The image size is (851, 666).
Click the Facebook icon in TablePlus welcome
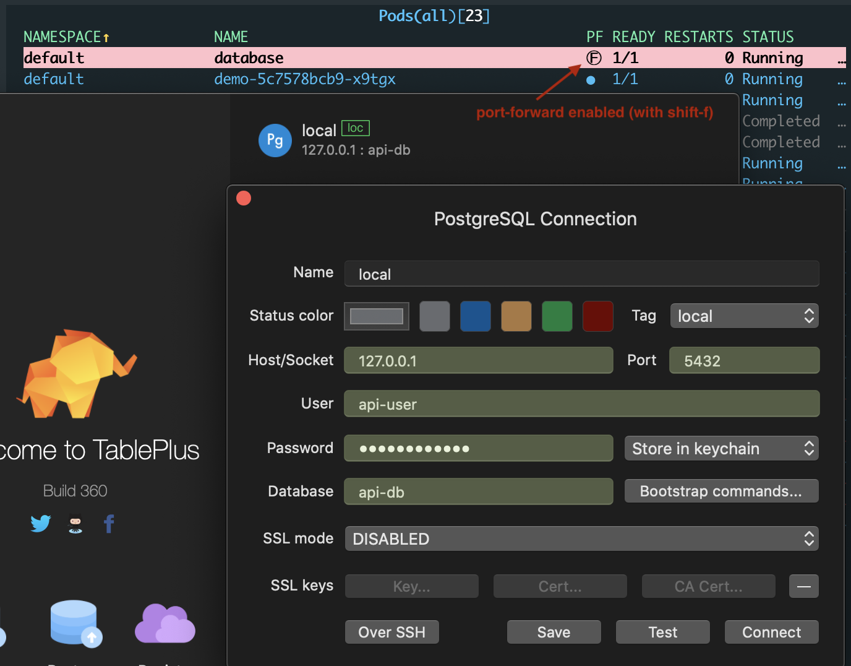[109, 524]
